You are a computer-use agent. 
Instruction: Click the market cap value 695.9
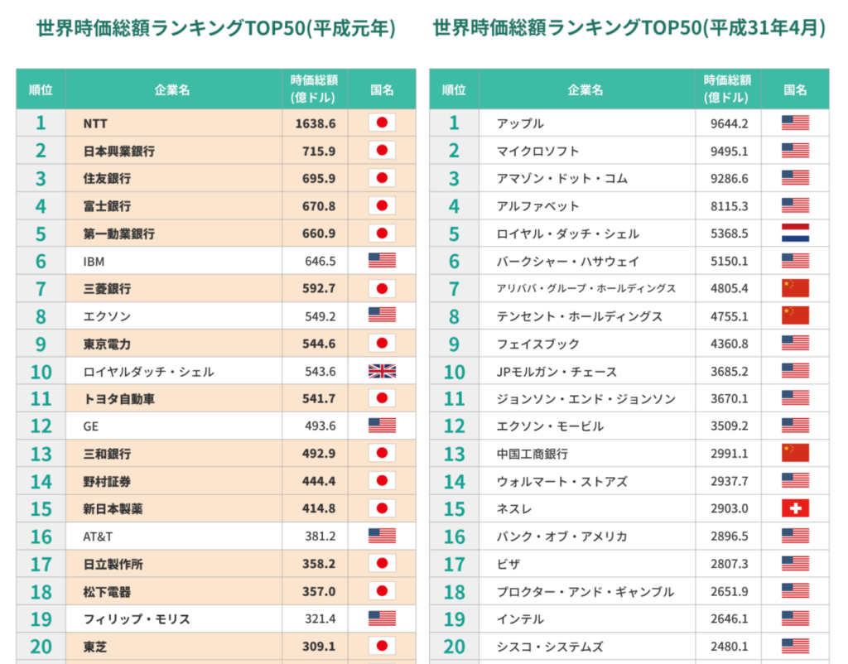[x=319, y=179]
